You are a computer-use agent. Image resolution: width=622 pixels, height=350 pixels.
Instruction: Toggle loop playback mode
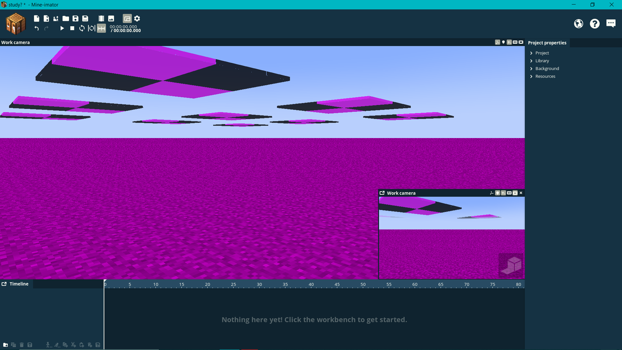click(x=82, y=28)
